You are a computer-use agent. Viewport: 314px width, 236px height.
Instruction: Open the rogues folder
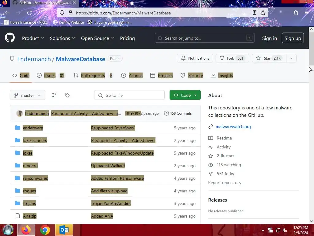(29, 191)
